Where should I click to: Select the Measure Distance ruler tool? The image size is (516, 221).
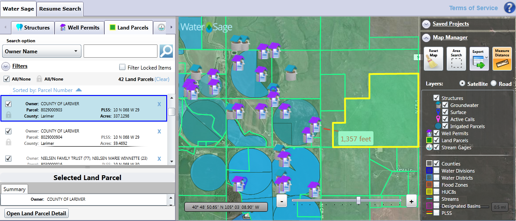502,59
